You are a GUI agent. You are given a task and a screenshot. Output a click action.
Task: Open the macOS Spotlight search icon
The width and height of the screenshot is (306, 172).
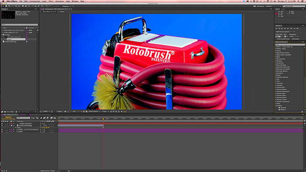[x=298, y=1]
